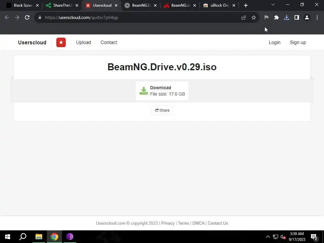Close the uBlock Origin tab
The width and height of the screenshot is (324, 243).
click(234, 5)
